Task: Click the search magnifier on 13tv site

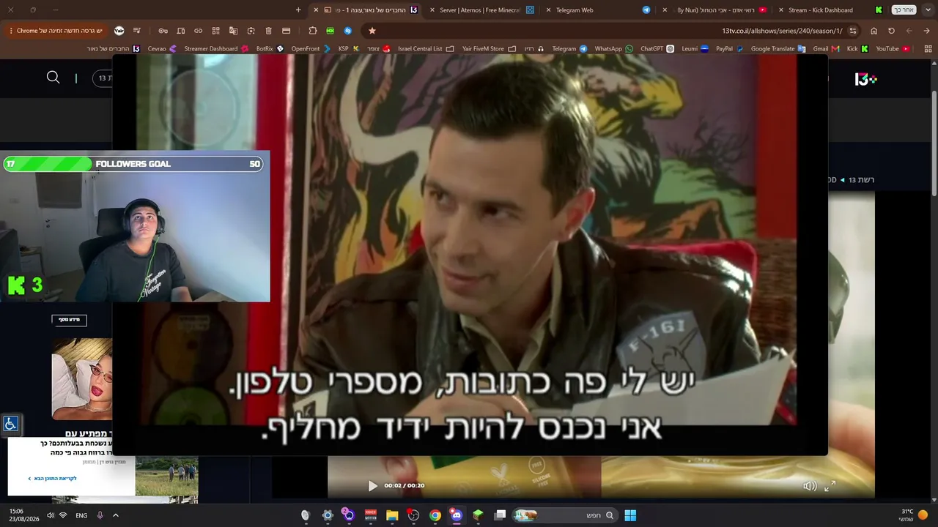Action: pyautogui.click(x=53, y=78)
